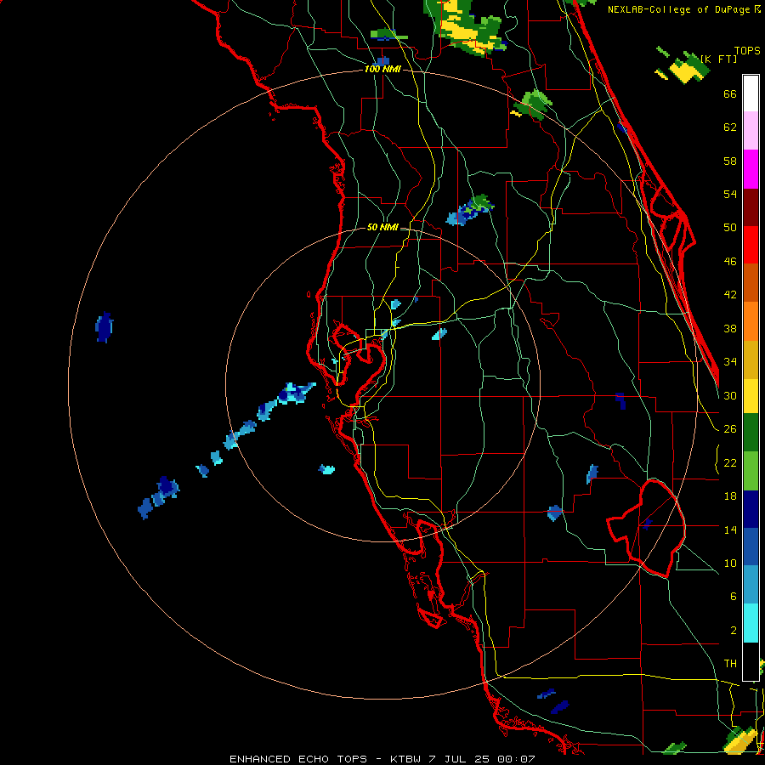Click the "TH" threshold legend label
The image size is (765, 765).
point(730,664)
